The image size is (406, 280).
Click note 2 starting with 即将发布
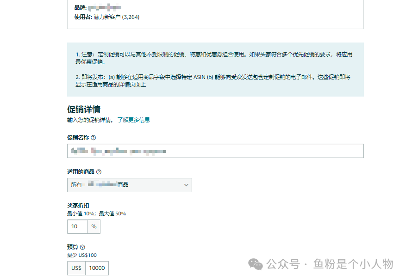point(213,81)
